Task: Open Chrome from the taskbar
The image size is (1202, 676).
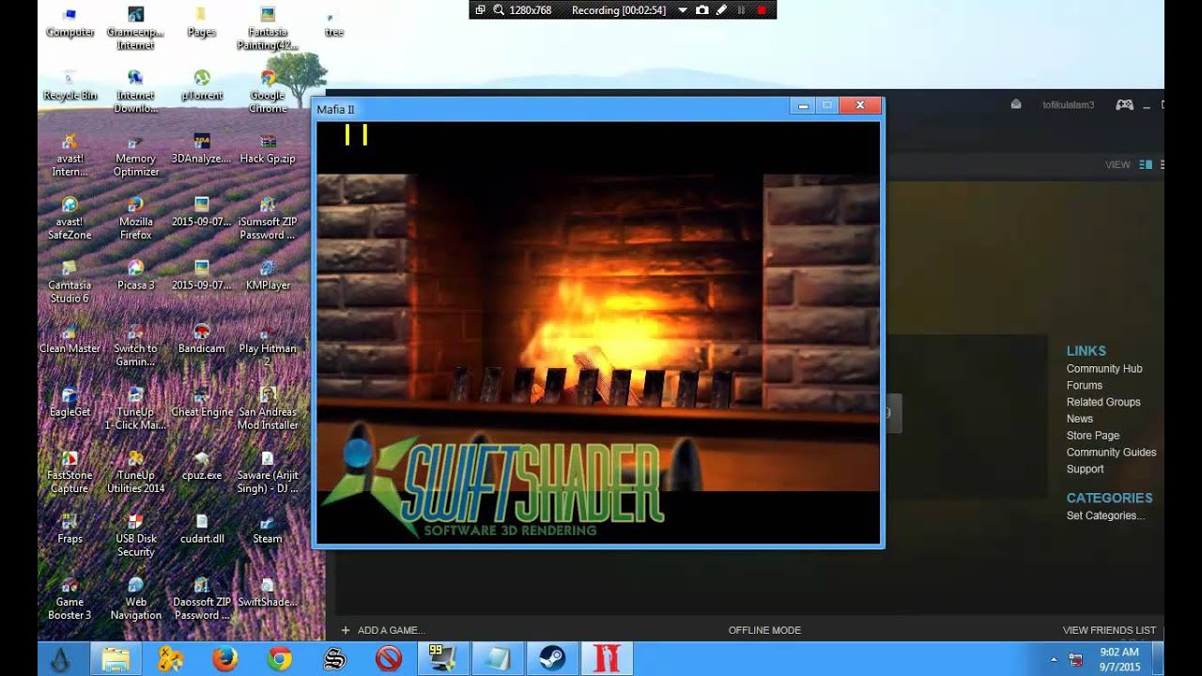Action: [x=279, y=659]
